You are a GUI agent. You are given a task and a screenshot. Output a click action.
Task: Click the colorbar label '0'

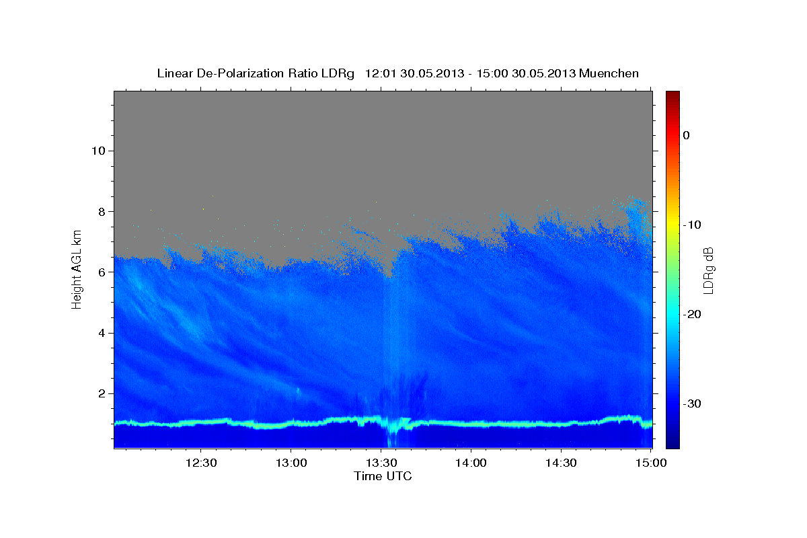pos(687,135)
